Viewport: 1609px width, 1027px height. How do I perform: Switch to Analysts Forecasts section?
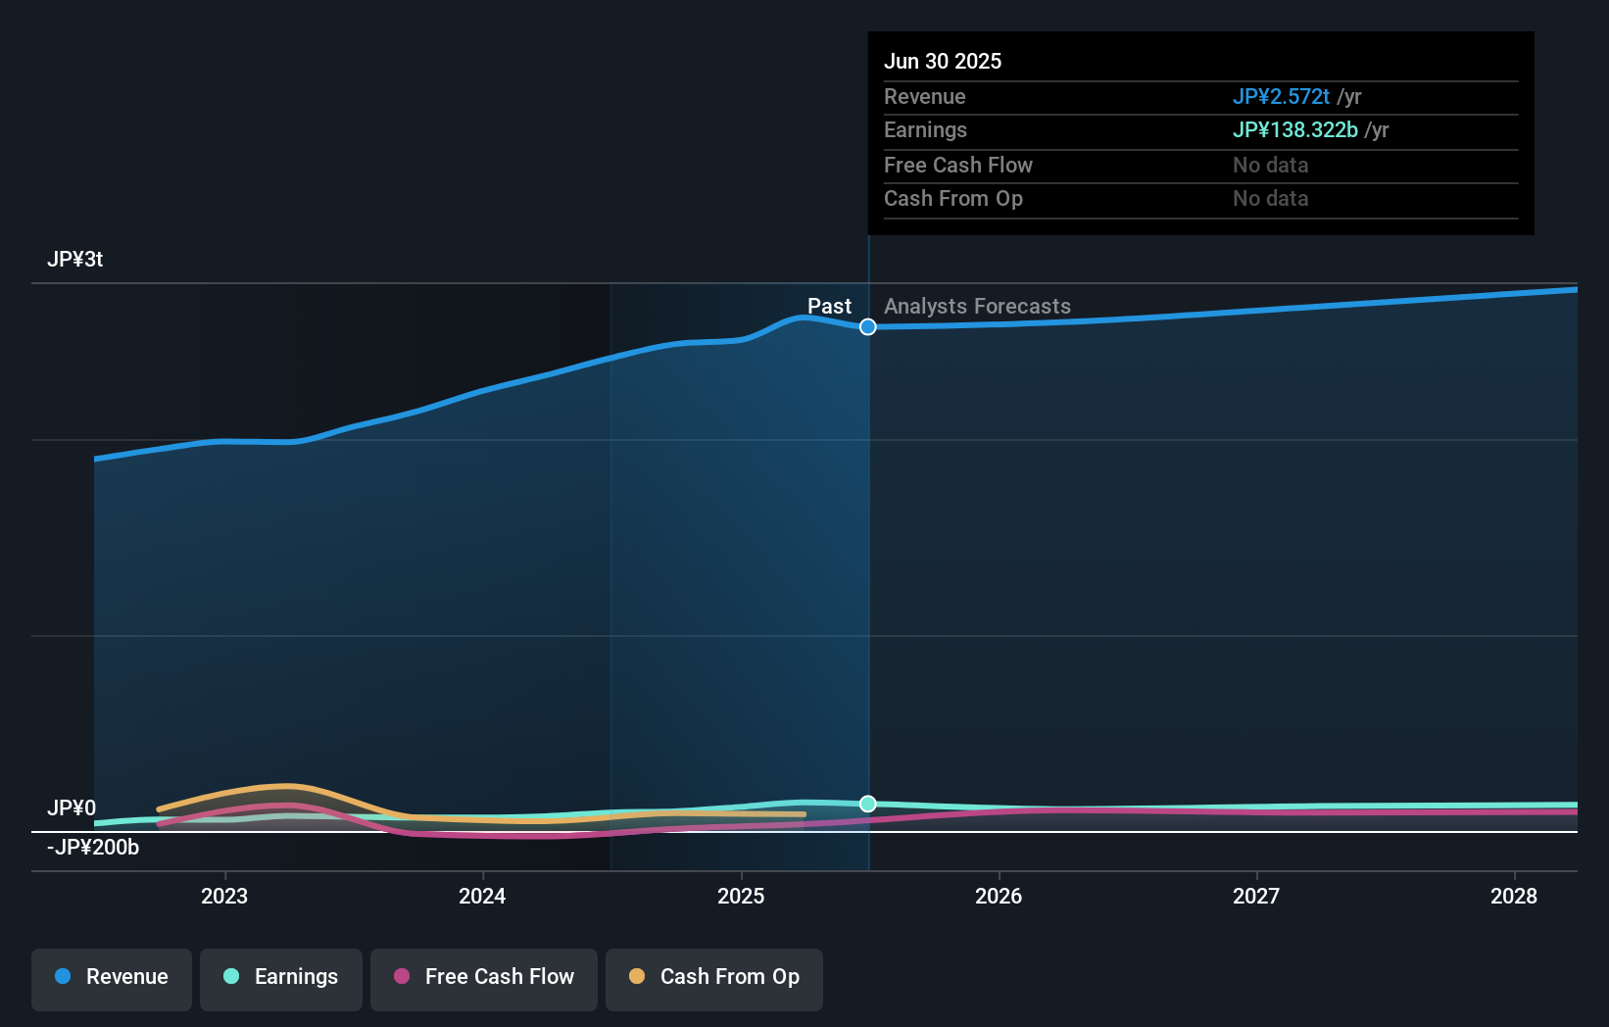pos(976,307)
